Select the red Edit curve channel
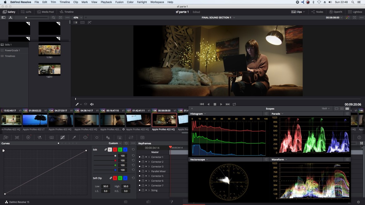365x205 pixels. (115, 150)
